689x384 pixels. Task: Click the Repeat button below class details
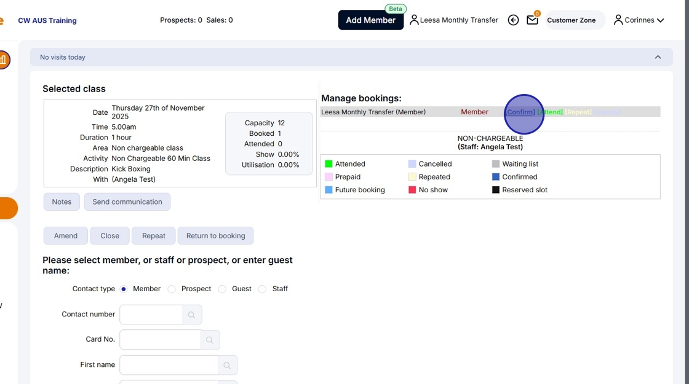[154, 236]
